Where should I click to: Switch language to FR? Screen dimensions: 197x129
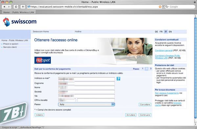(161, 32)
